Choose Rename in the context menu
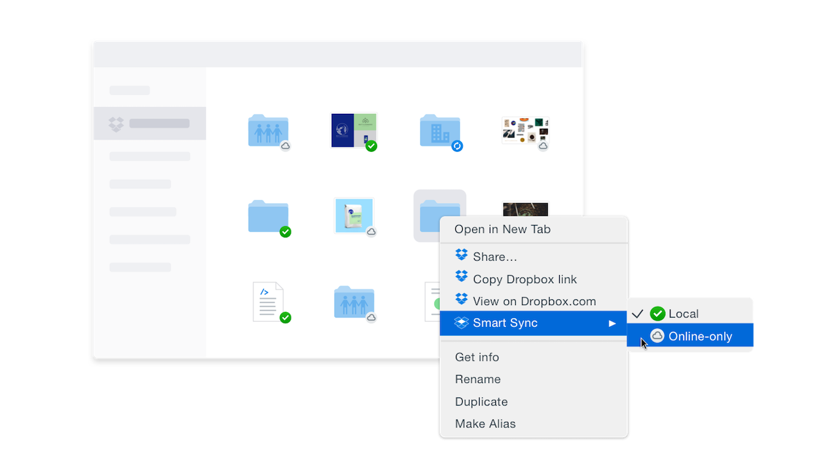This screenshot has height=475, width=813. pyautogui.click(x=478, y=379)
